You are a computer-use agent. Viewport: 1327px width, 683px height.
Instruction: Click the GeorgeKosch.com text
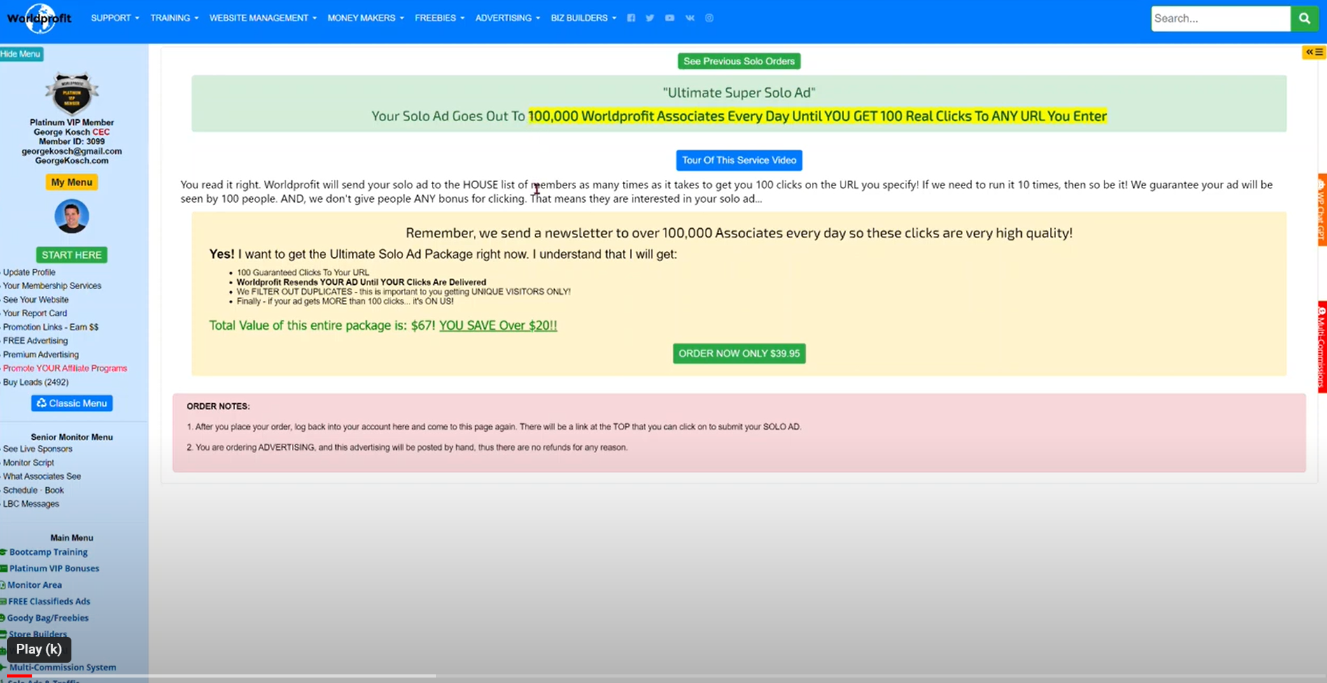71,161
